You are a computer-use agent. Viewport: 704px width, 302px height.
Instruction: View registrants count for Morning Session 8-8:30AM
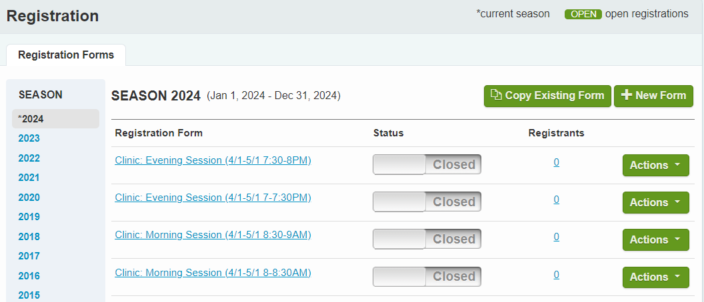coord(556,274)
